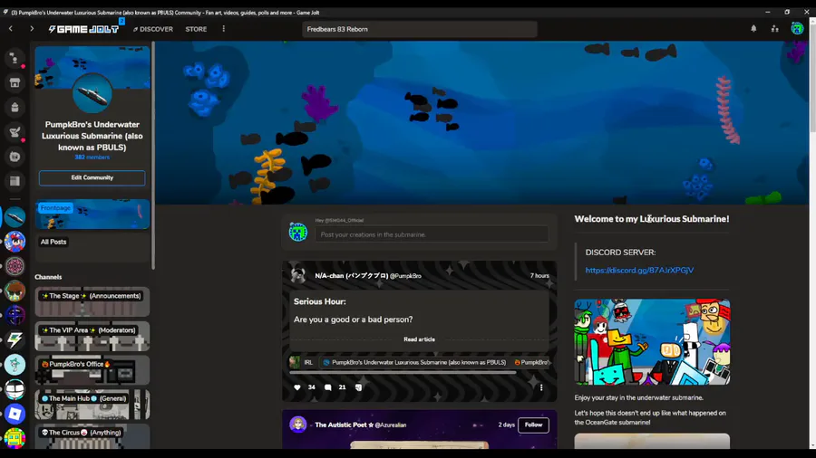The width and height of the screenshot is (816, 458).
Task: Go forward with the right arrow
Action: coord(32,29)
